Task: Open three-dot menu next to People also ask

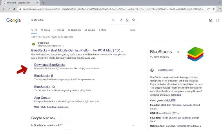Action: click(x=59, y=118)
